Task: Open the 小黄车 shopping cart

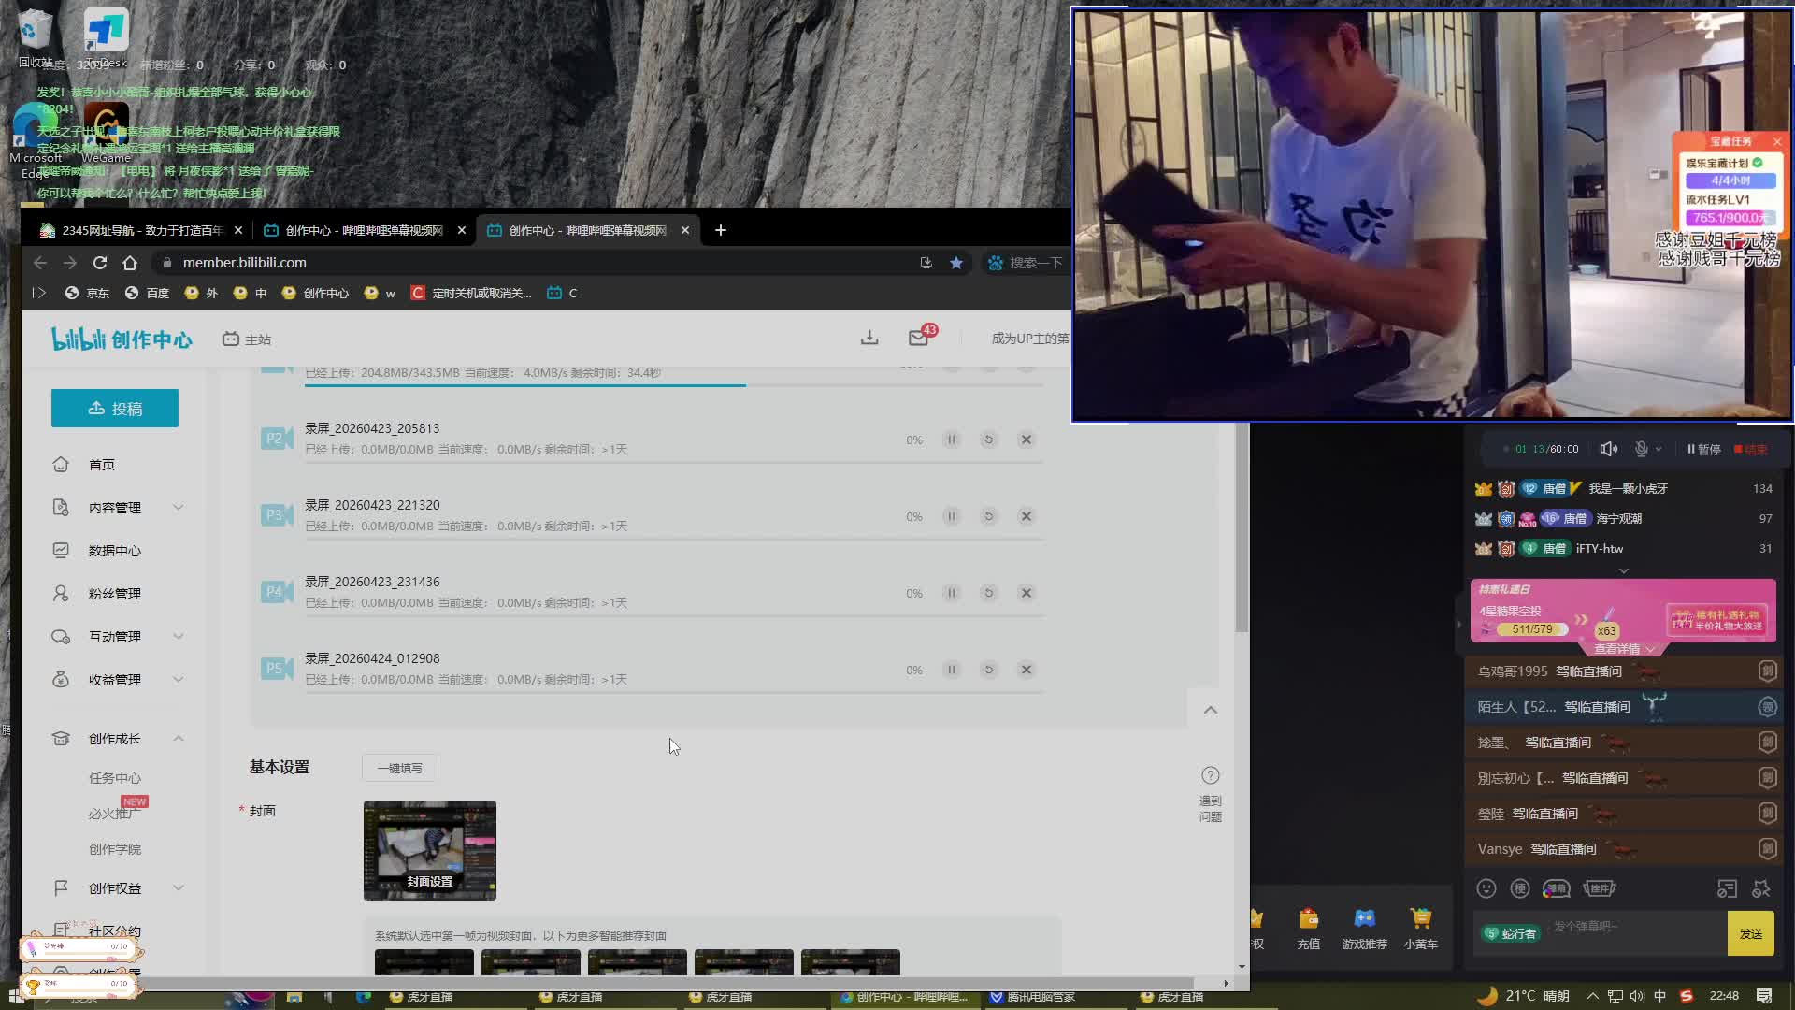Action: (x=1420, y=928)
